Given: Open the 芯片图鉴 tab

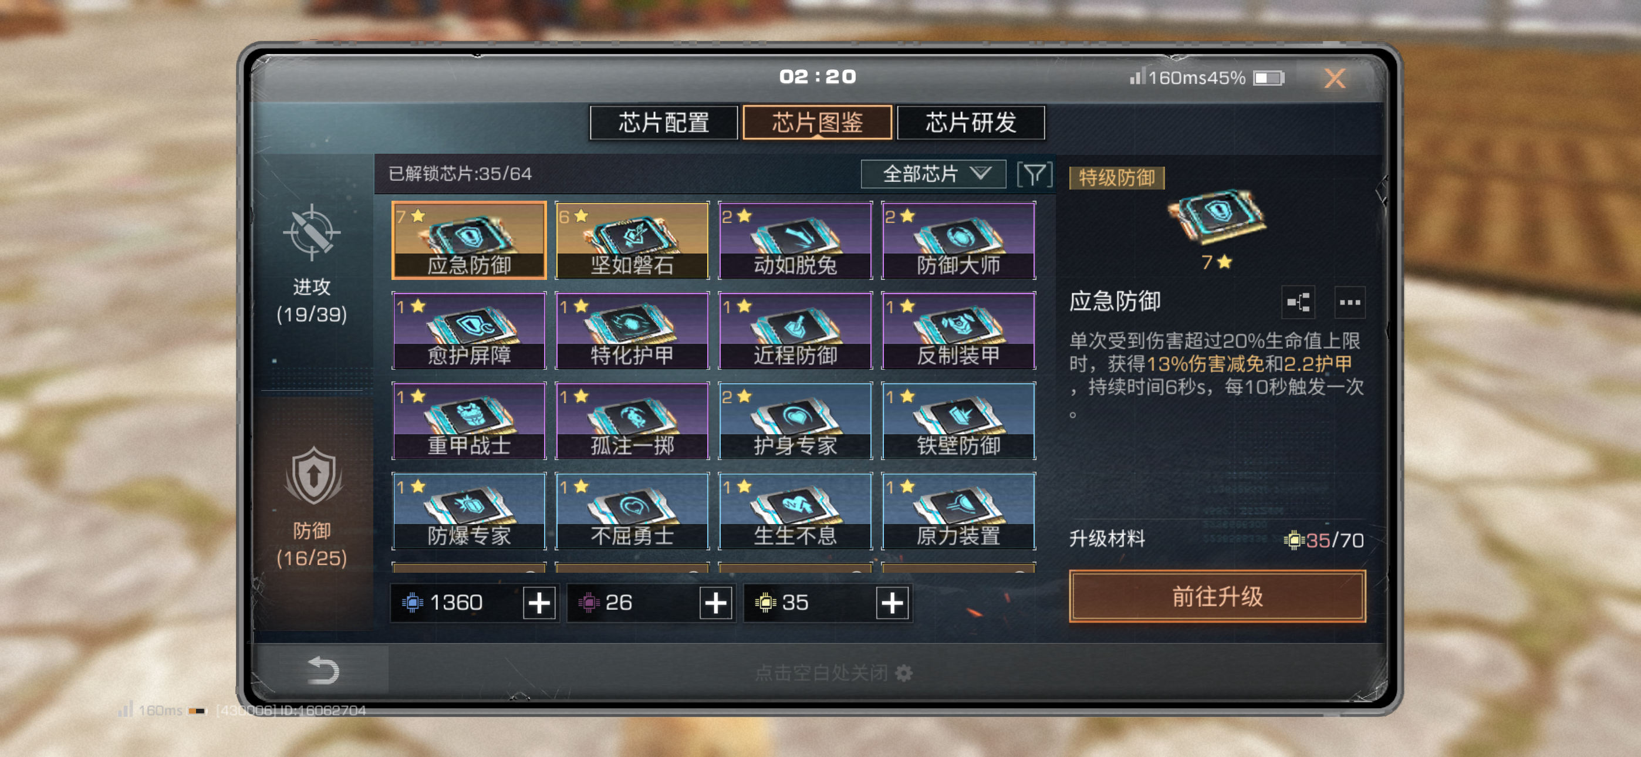Looking at the screenshot, I should click(x=818, y=122).
